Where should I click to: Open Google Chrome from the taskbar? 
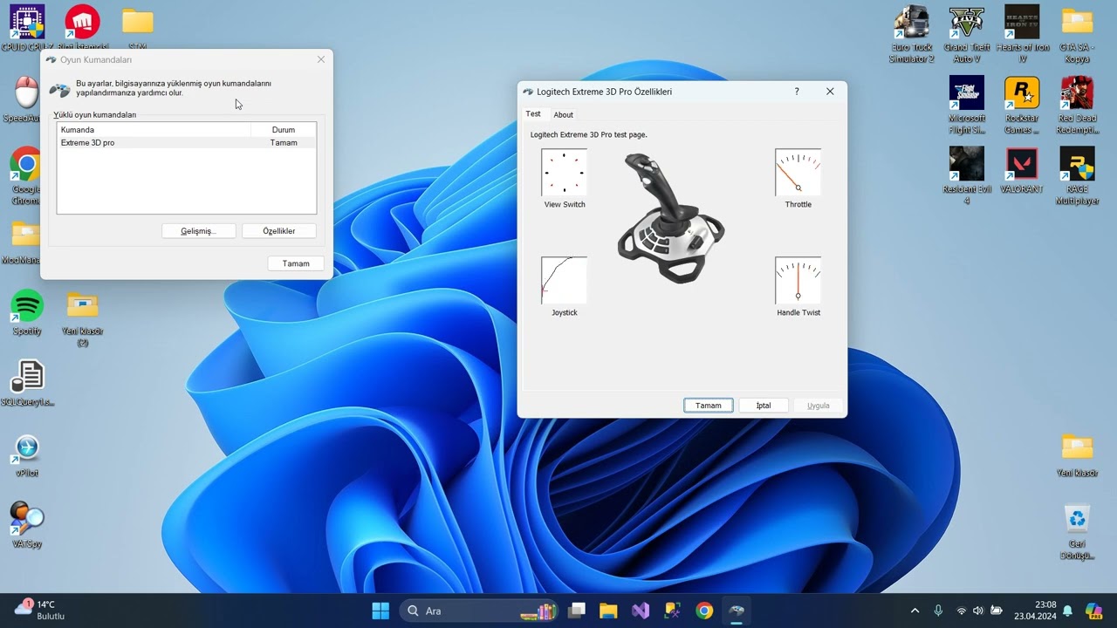[704, 611]
